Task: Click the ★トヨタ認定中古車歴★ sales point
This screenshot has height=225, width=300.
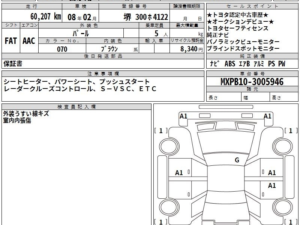Action: point(238,15)
